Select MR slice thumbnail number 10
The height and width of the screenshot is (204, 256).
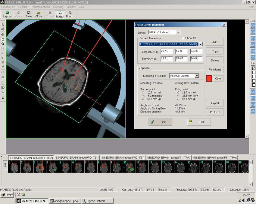(x=130, y=167)
